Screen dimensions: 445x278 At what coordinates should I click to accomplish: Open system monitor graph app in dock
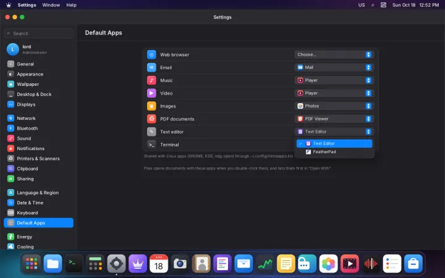pos(265,264)
